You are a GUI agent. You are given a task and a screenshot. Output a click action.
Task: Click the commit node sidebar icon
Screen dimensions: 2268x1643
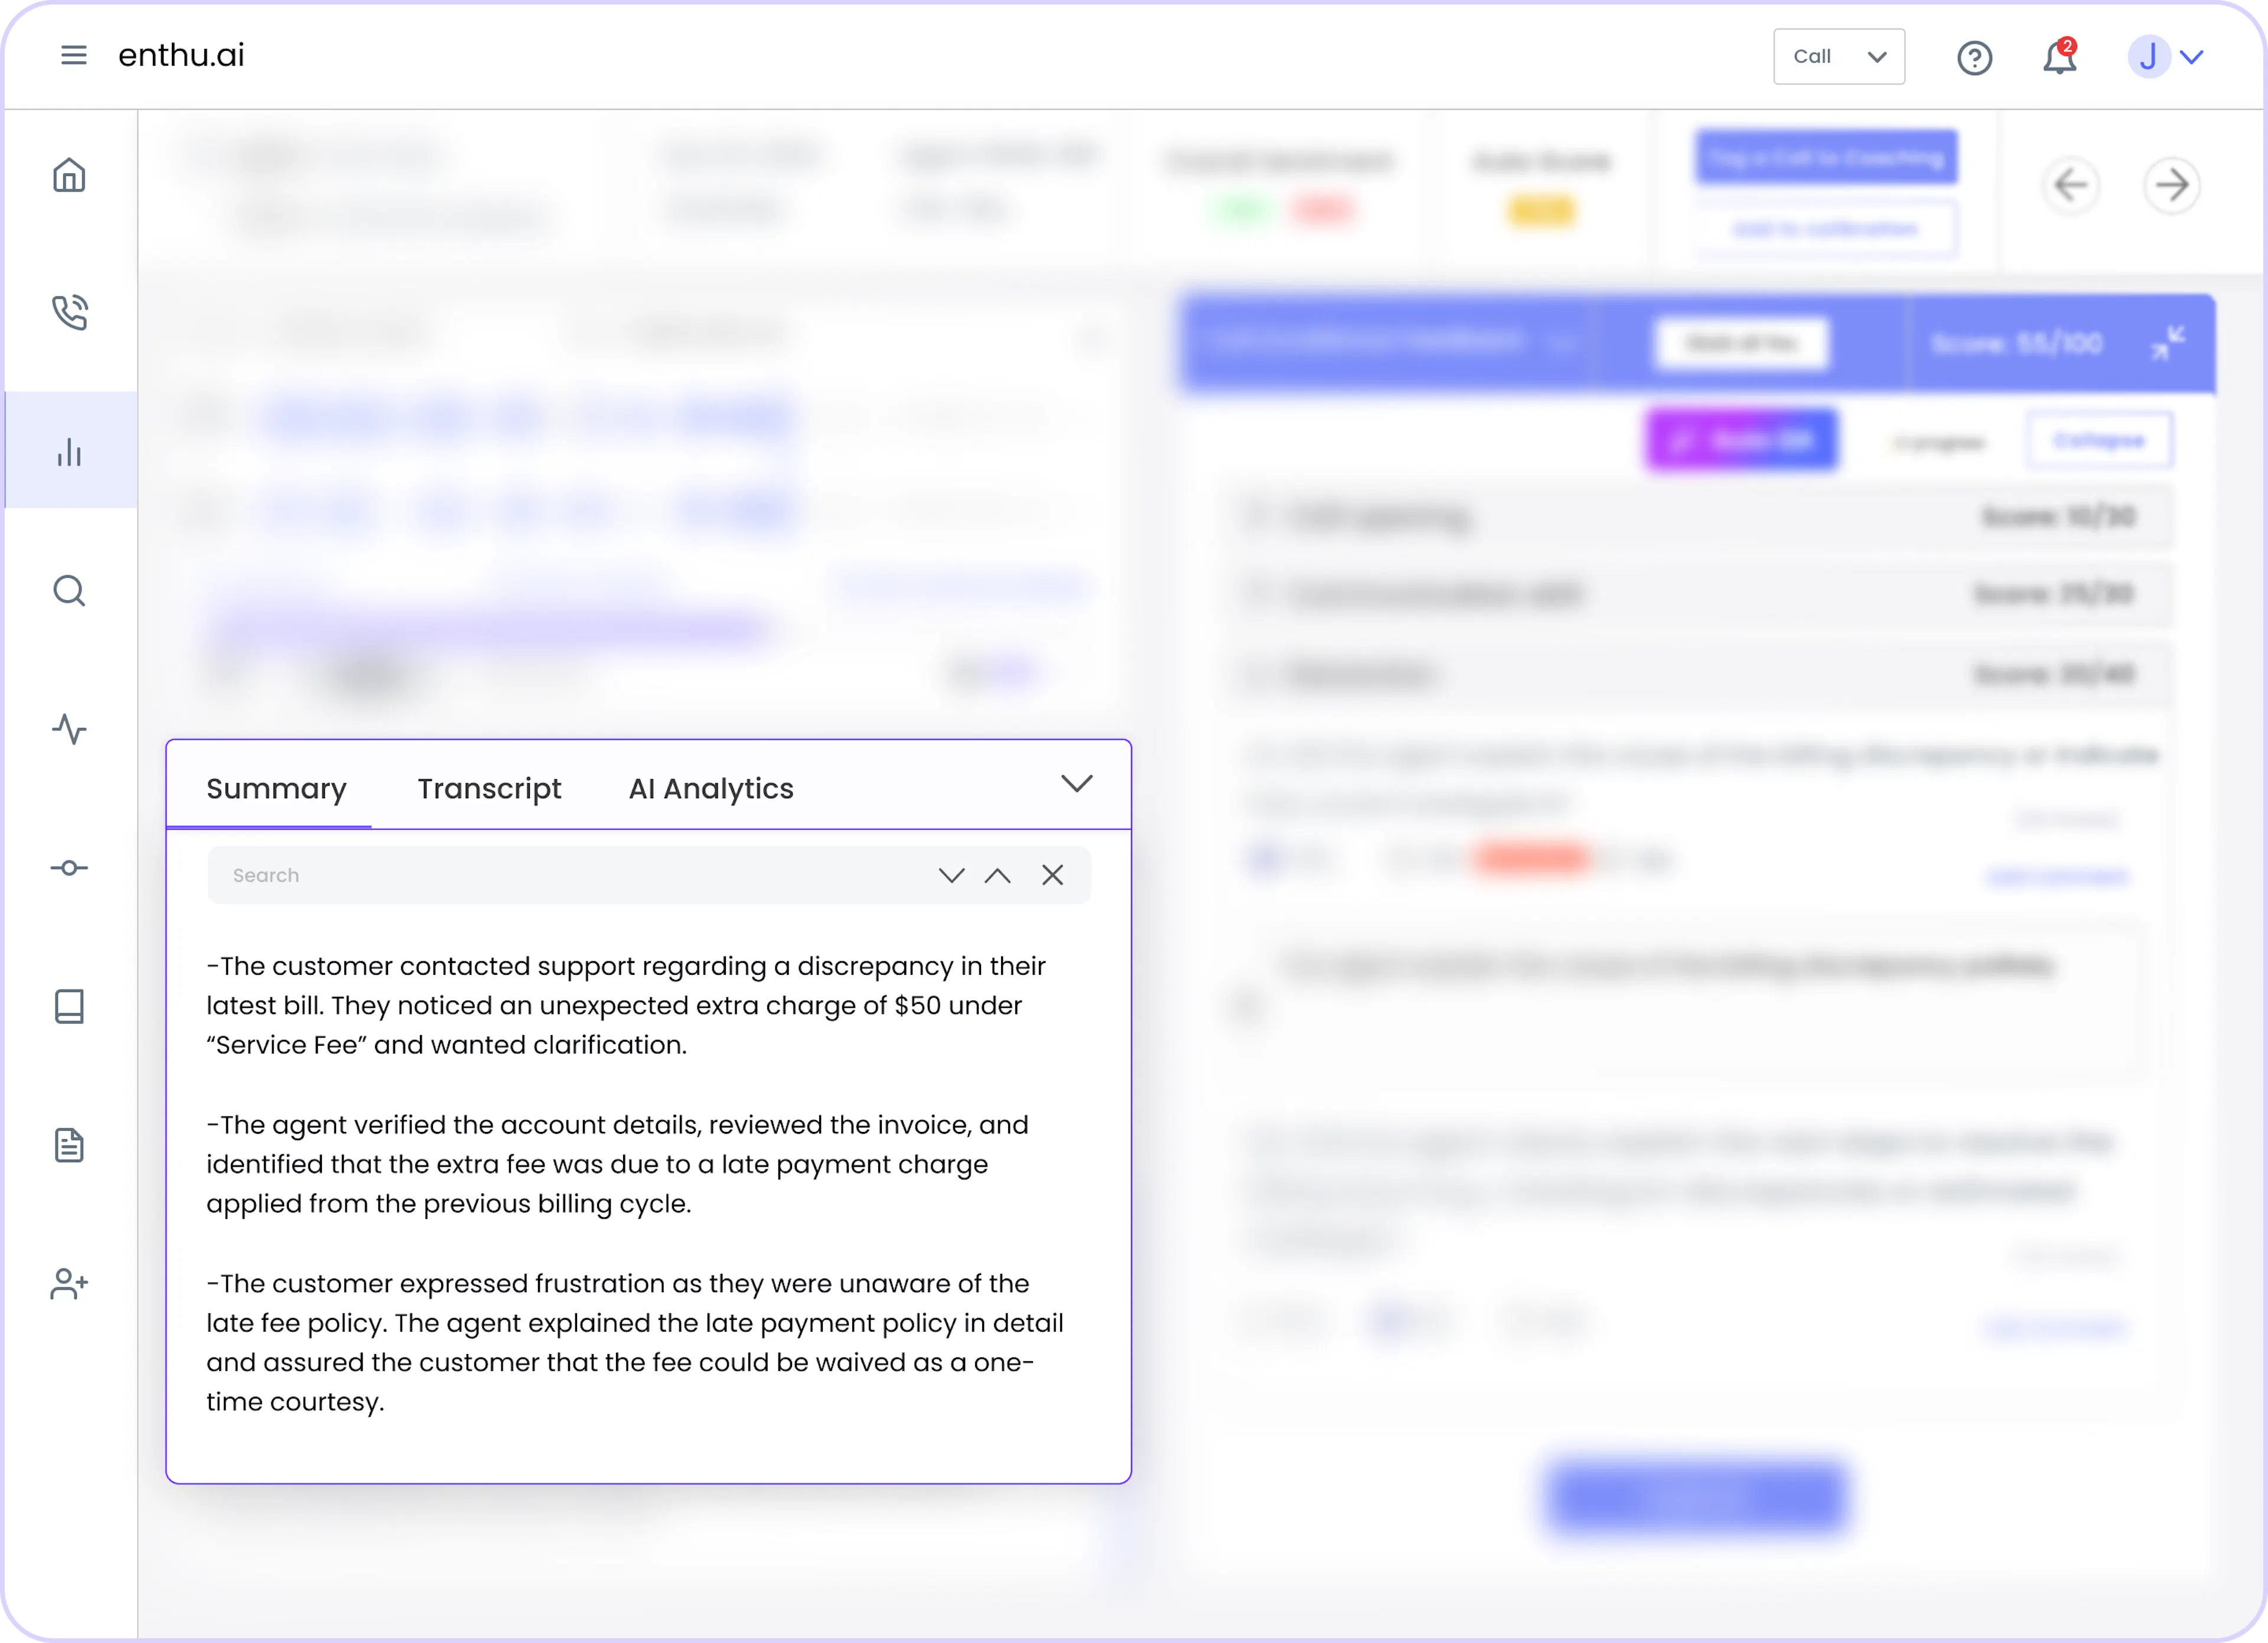(x=69, y=868)
